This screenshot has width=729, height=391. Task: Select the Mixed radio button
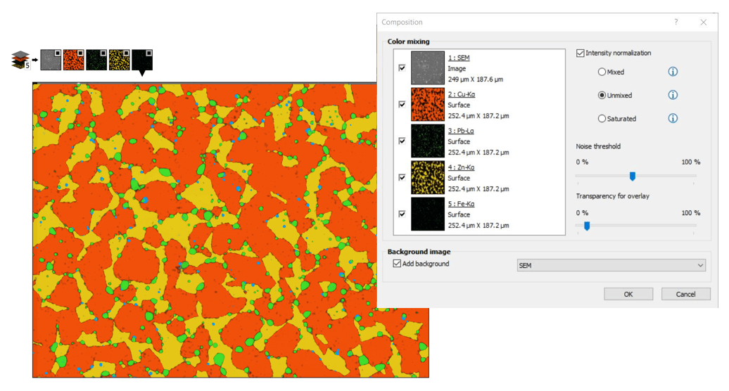click(602, 72)
